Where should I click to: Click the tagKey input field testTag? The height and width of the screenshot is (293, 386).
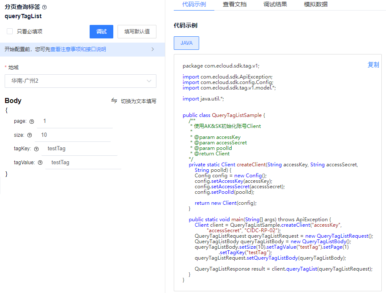coord(79,149)
